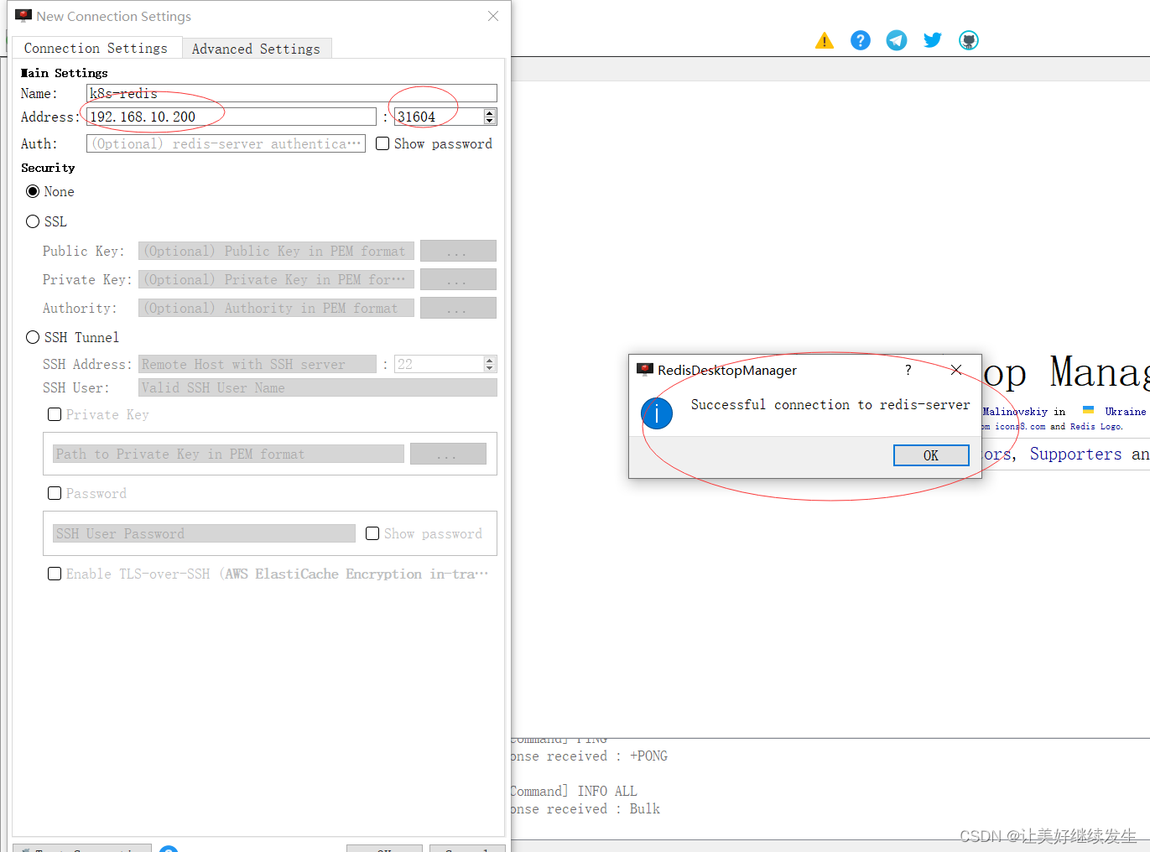Screen dimensions: 1150x852
Task: Click the SSH port field showing 22
Action: point(440,364)
